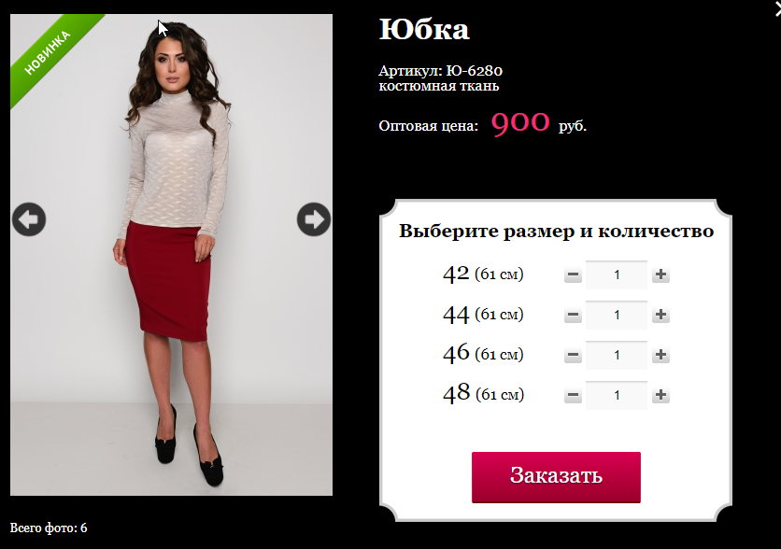Increase quantity for size 48

pyautogui.click(x=660, y=395)
